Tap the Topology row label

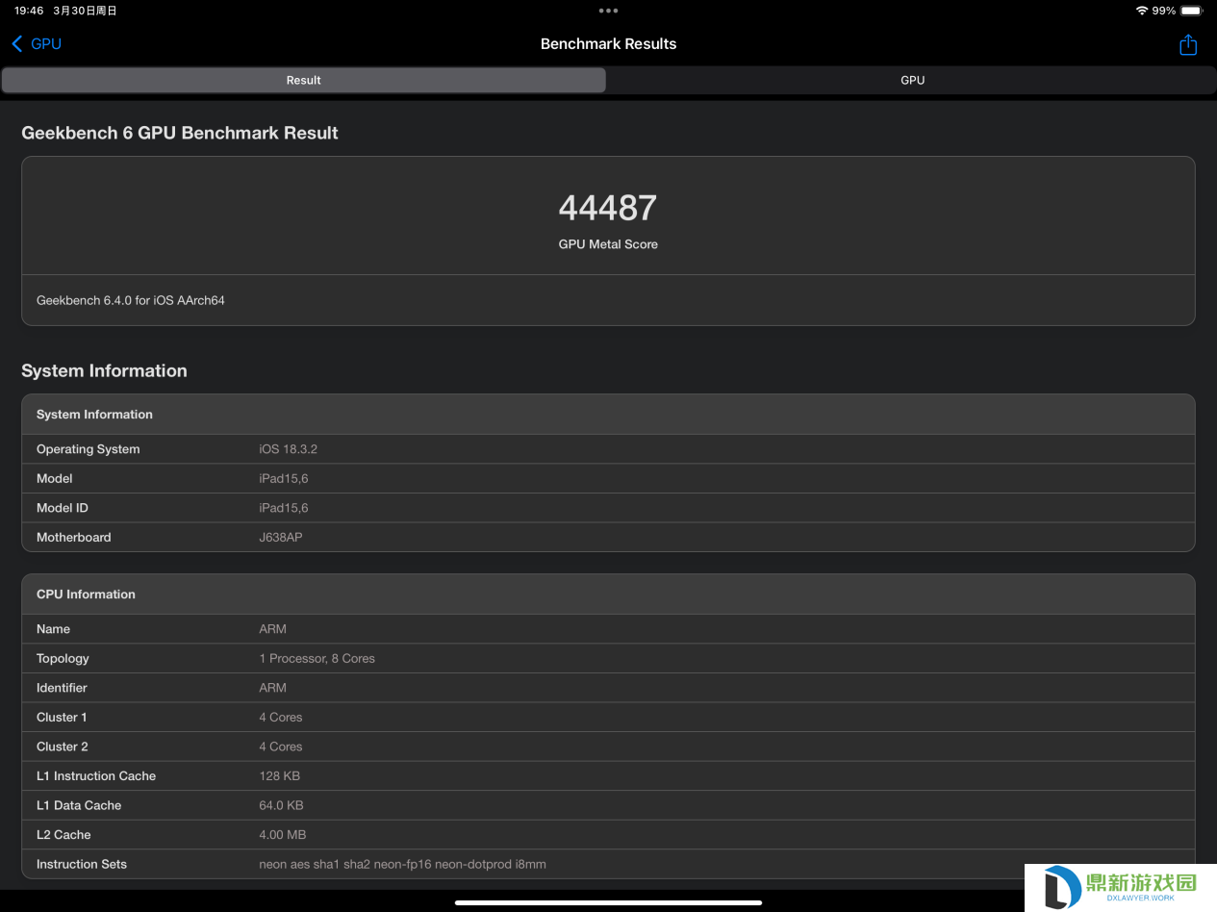(63, 658)
